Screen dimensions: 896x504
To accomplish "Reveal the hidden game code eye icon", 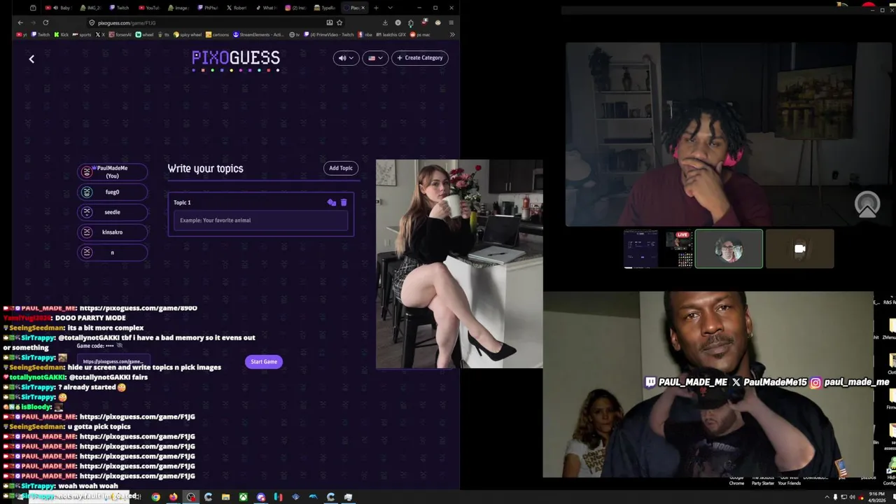I will pos(120,346).
